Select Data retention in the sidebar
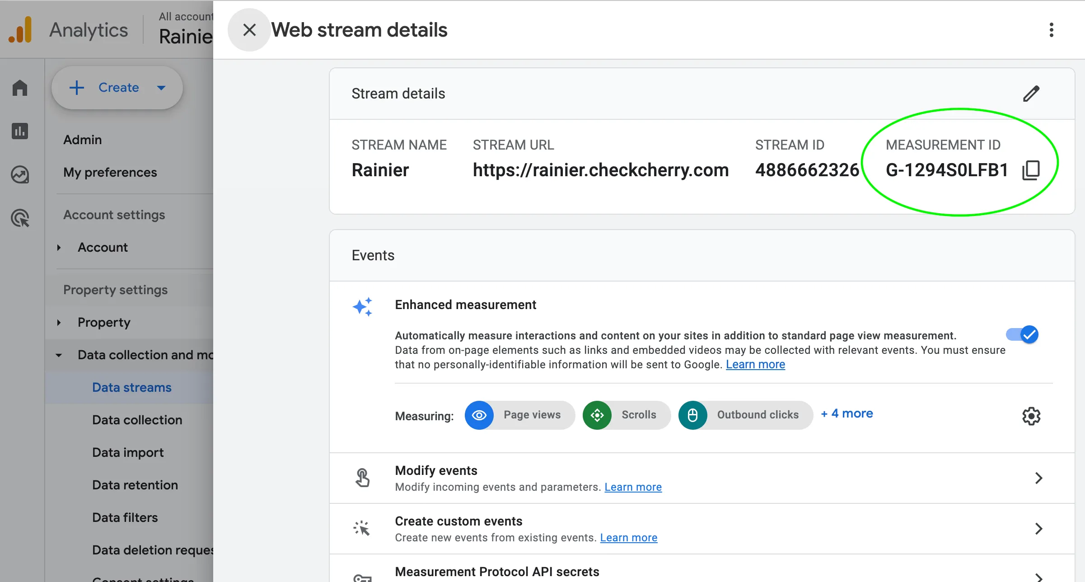1085x582 pixels. pos(135,485)
